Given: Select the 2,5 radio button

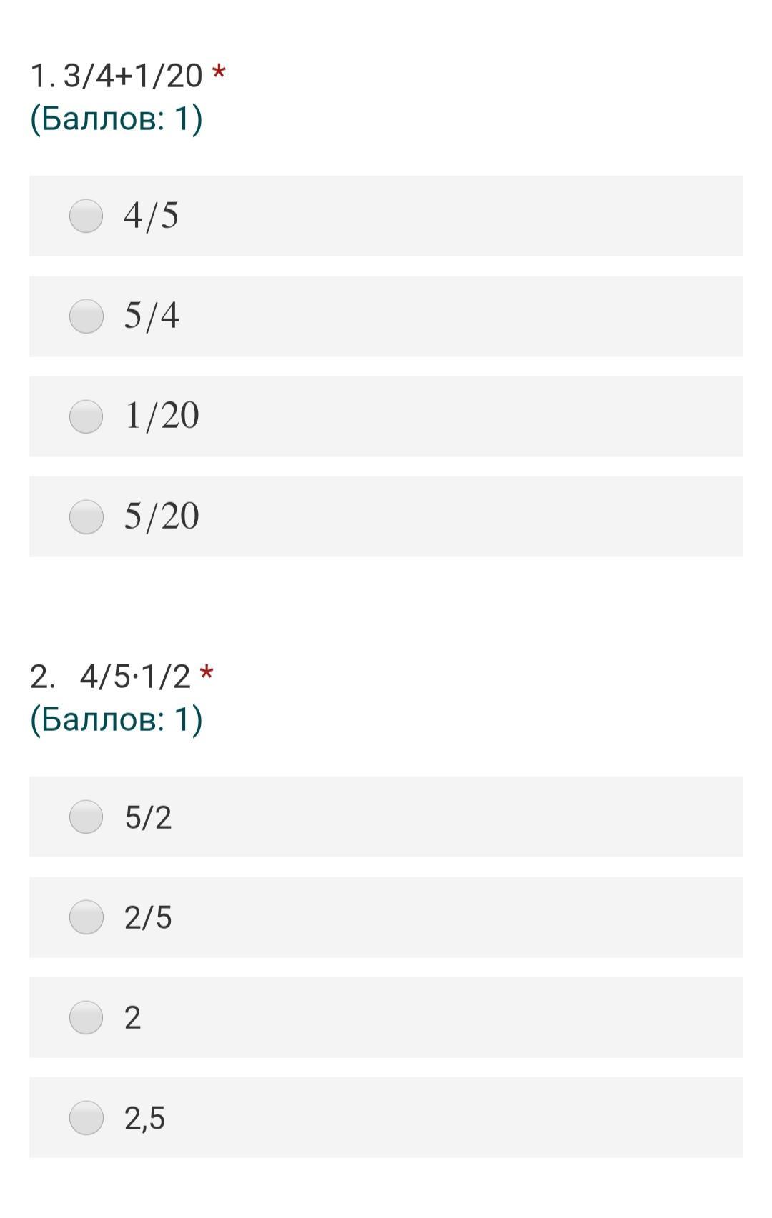Looking at the screenshot, I should pos(86,1117).
